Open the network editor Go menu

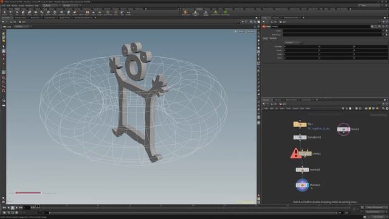click(277, 108)
